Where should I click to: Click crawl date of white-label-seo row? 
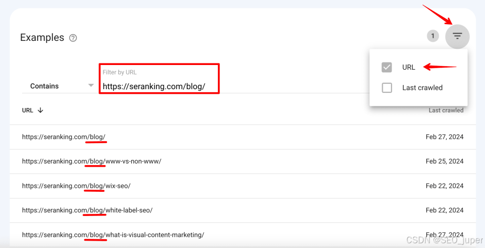445,210
